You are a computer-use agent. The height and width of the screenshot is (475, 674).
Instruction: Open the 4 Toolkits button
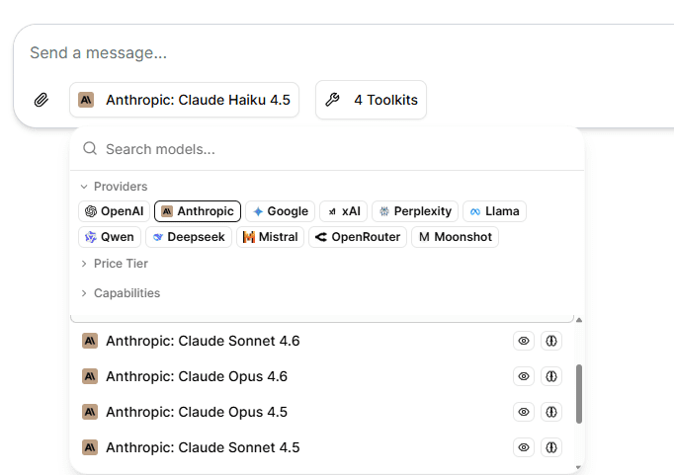pos(372,100)
